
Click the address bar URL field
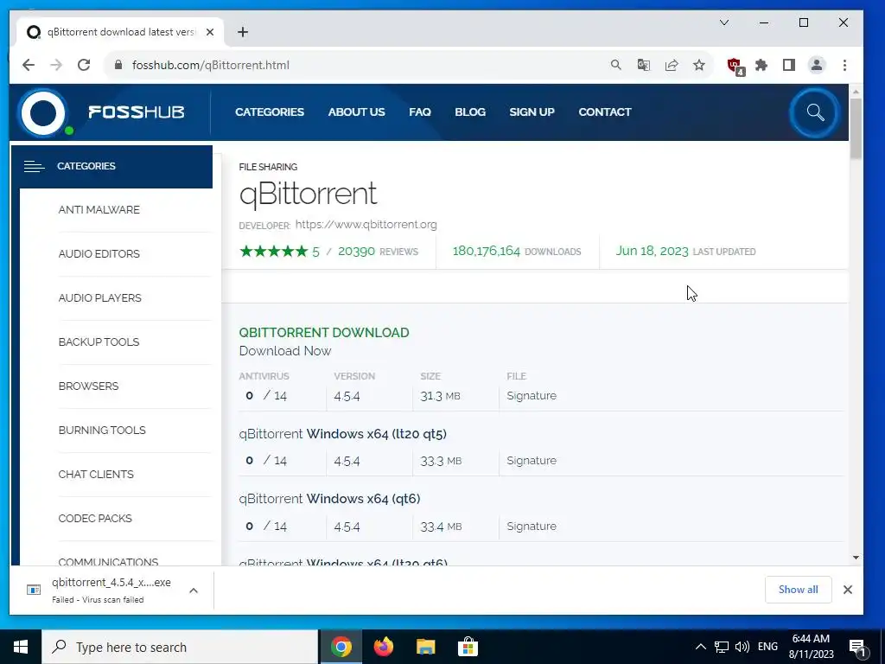(361, 65)
